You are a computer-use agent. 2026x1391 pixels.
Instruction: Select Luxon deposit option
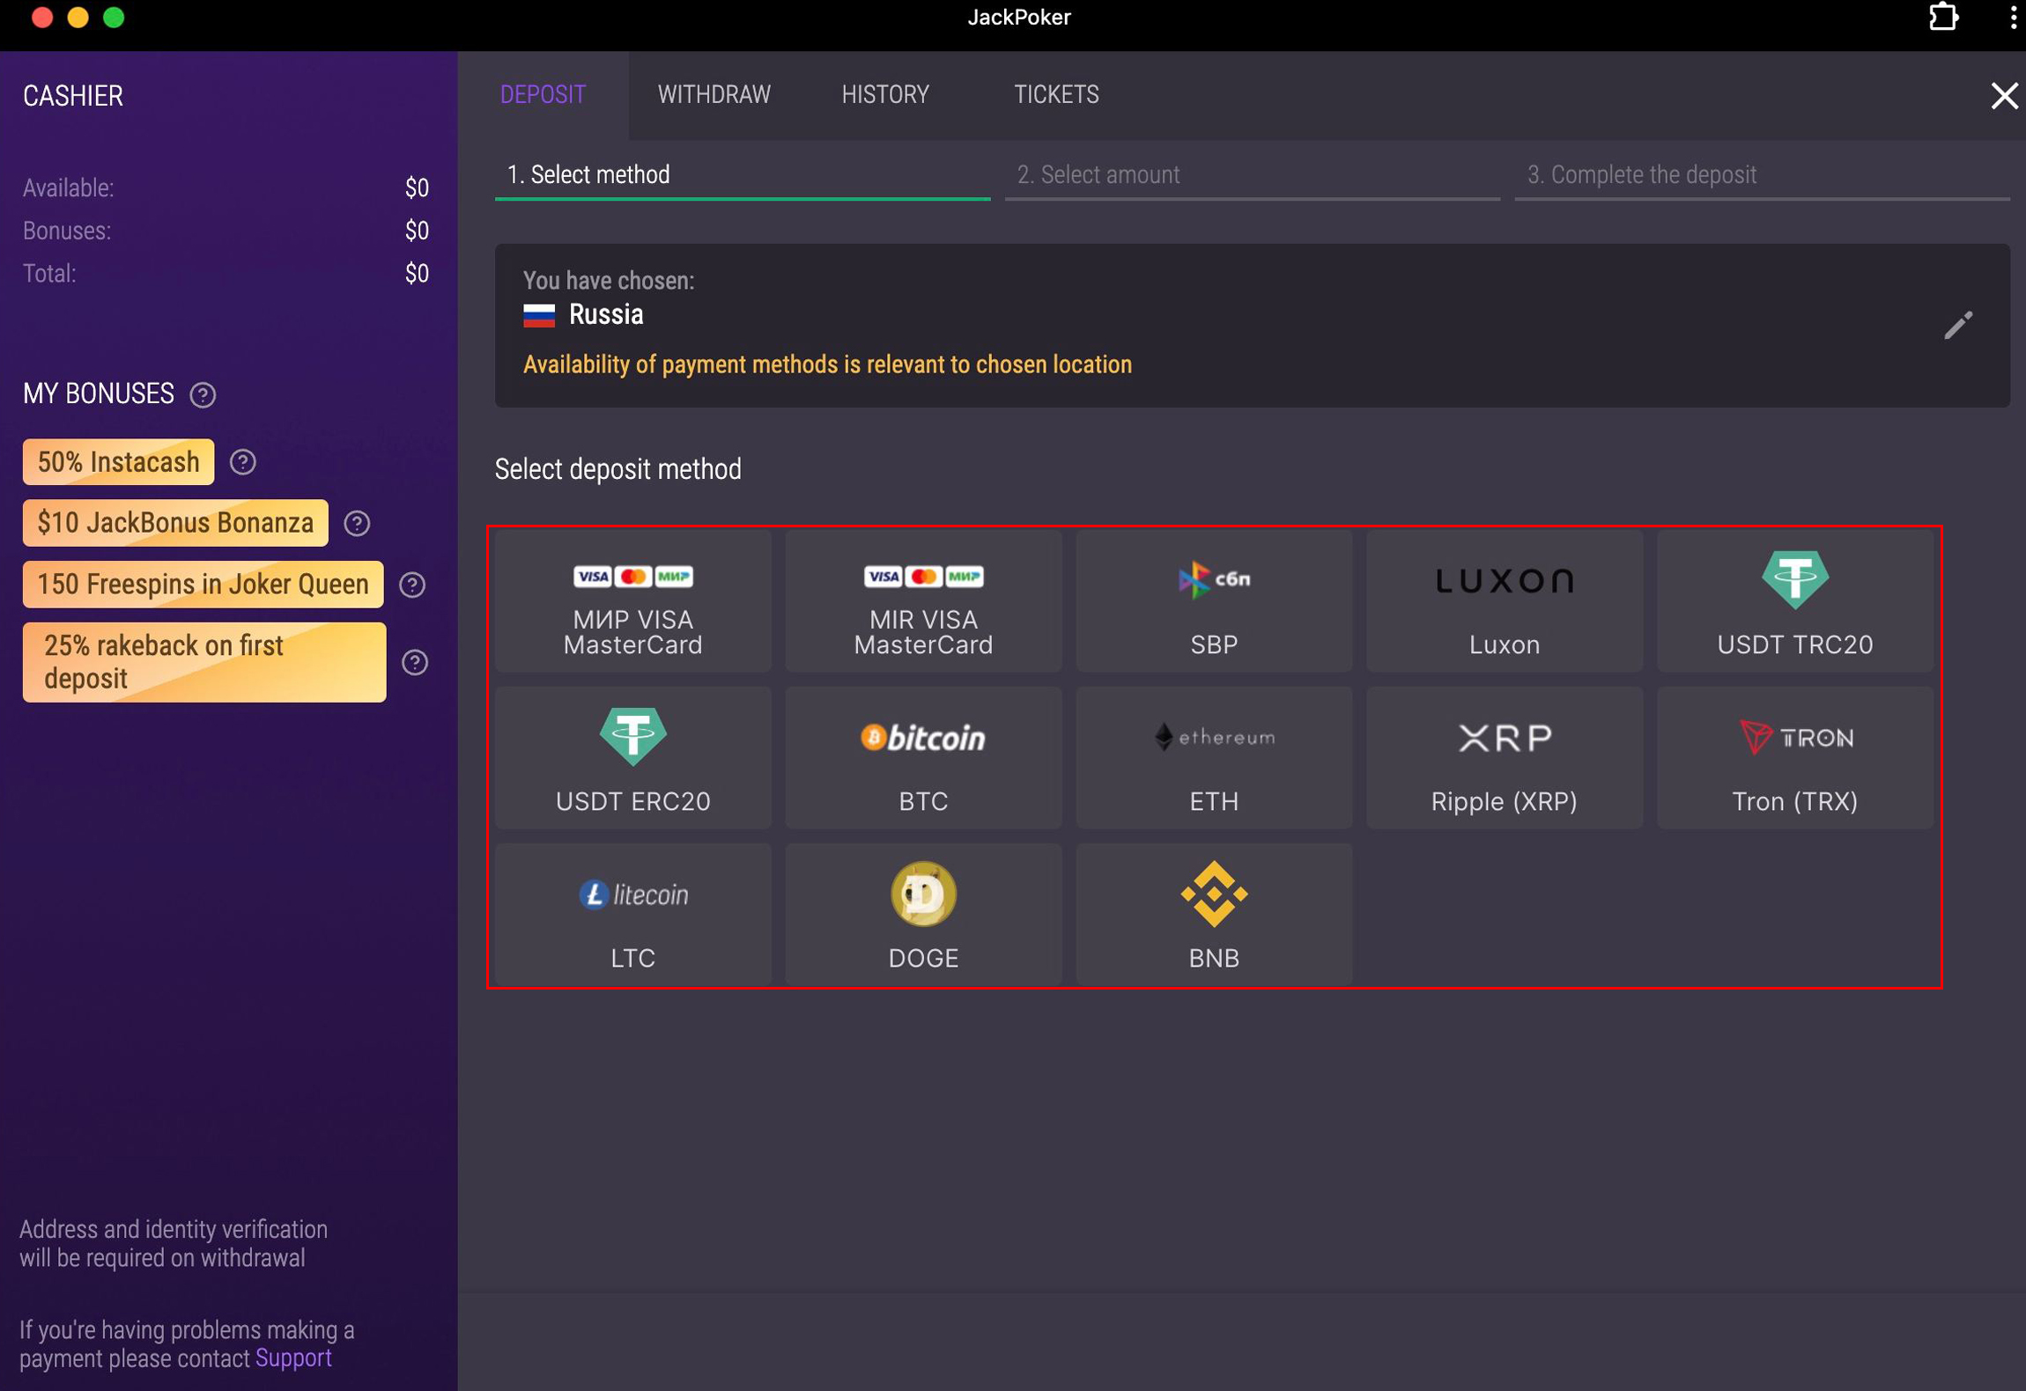click(x=1504, y=601)
